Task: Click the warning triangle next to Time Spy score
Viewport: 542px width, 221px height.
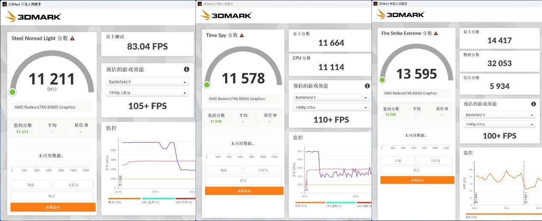Action: click(x=242, y=35)
